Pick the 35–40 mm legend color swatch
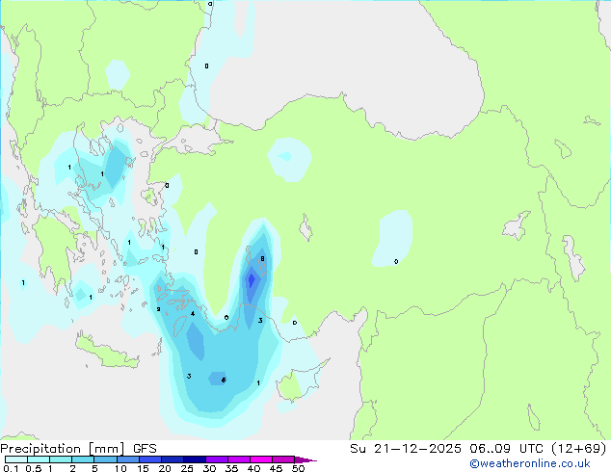The image size is (611, 472). [238, 459]
